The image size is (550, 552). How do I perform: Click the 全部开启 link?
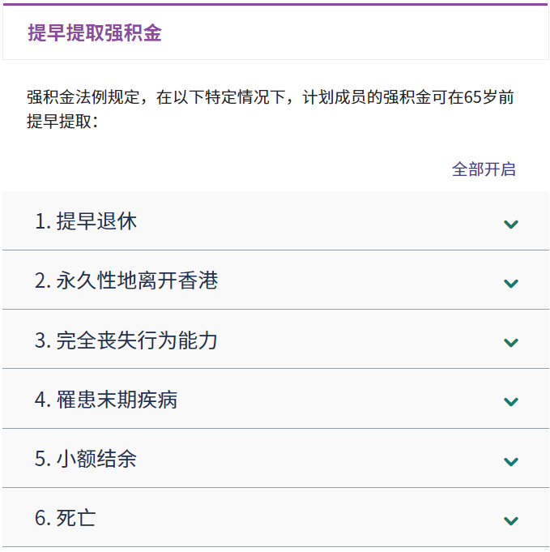click(484, 169)
